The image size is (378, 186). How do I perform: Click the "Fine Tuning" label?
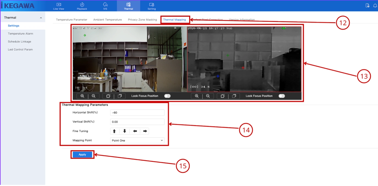(80, 131)
